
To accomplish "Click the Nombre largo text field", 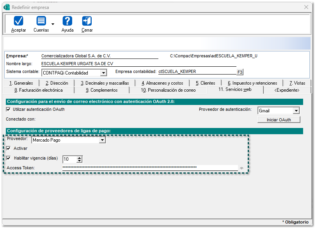I will click(x=99, y=64).
